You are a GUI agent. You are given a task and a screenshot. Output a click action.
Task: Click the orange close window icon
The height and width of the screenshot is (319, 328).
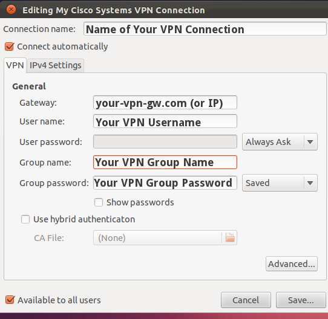click(11, 10)
